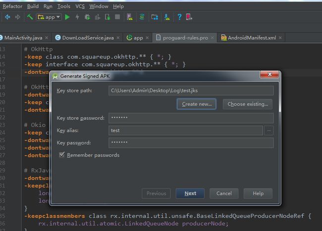Switch to AndroidManifest.xml tab
The image size is (322, 231).
(x=252, y=38)
